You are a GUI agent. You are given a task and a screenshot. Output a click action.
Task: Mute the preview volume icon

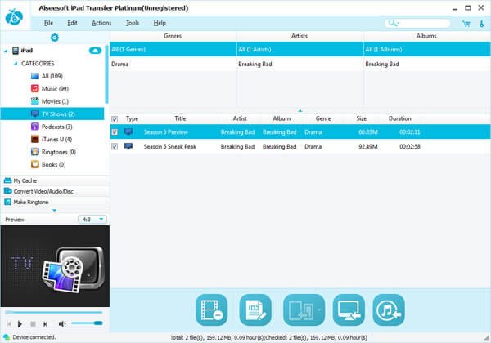[62, 324]
